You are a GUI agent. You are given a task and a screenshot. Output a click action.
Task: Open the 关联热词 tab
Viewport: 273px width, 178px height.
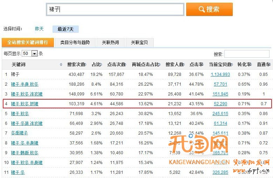coord(110,42)
